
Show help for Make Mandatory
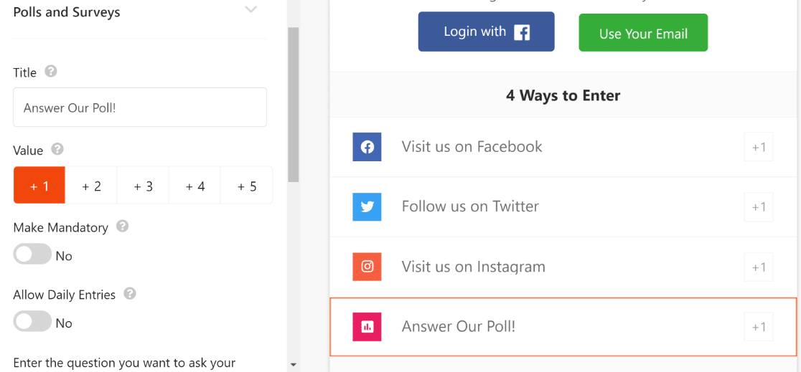[122, 226]
